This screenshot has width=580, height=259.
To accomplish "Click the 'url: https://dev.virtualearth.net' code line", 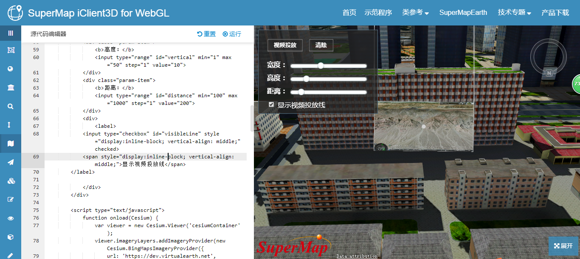I will pyautogui.click(x=161, y=256).
